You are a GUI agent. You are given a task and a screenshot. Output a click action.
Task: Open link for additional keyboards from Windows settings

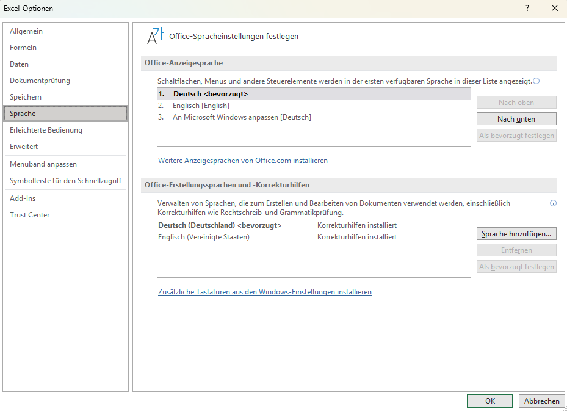coord(264,292)
